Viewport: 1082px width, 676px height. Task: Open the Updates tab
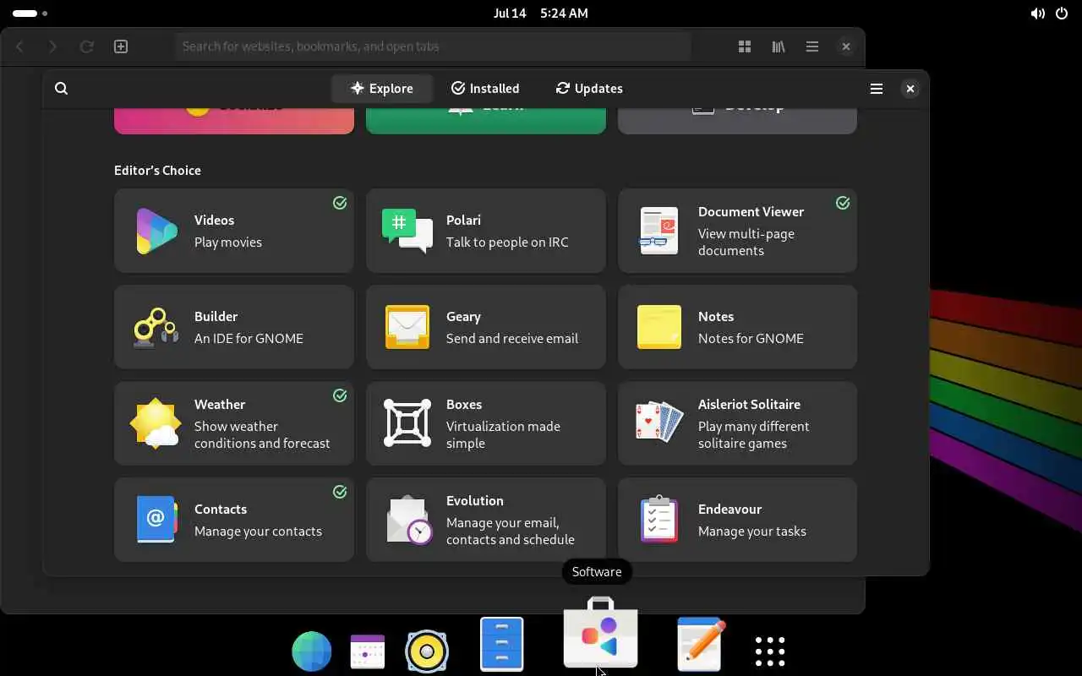589,89
